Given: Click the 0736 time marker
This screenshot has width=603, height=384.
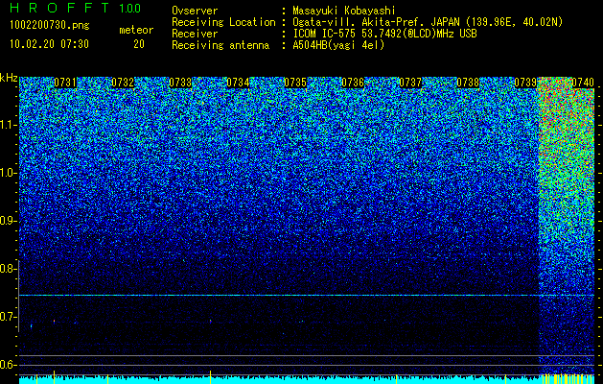Looking at the screenshot, I should (x=353, y=83).
